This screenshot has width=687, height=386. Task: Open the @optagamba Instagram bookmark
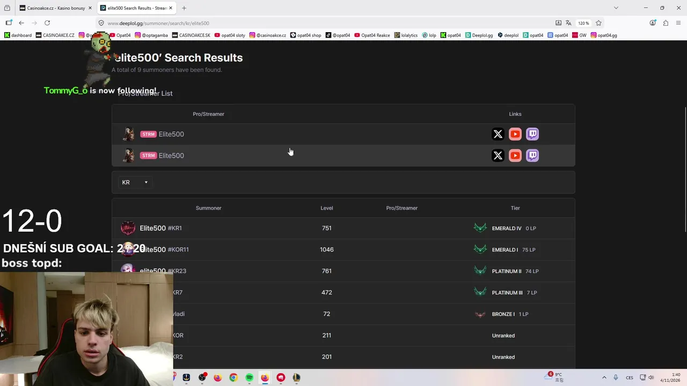pyautogui.click(x=151, y=35)
